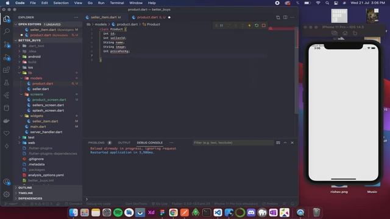The height and width of the screenshot is (219, 390).
Task: Expand the test folder
Action: (31, 137)
